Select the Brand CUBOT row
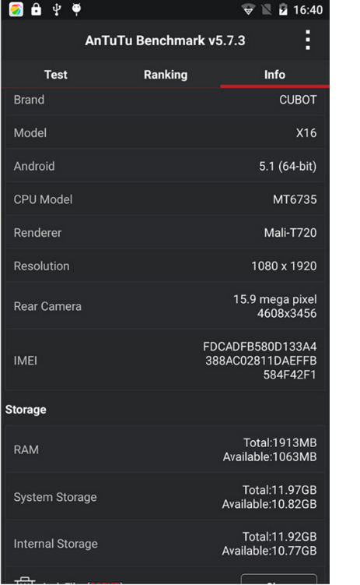This screenshot has height=585, width=360. point(166,100)
